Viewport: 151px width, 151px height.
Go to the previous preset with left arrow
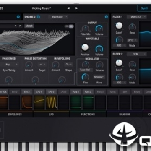68,8
